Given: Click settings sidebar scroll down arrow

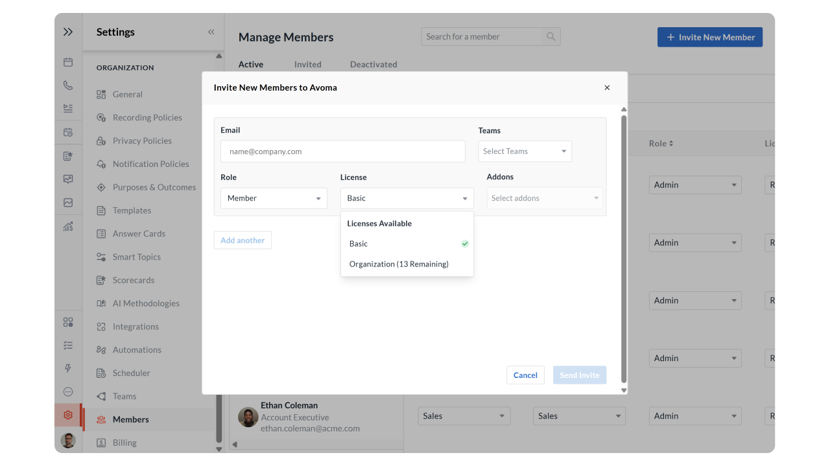Looking at the screenshot, I should [219, 449].
